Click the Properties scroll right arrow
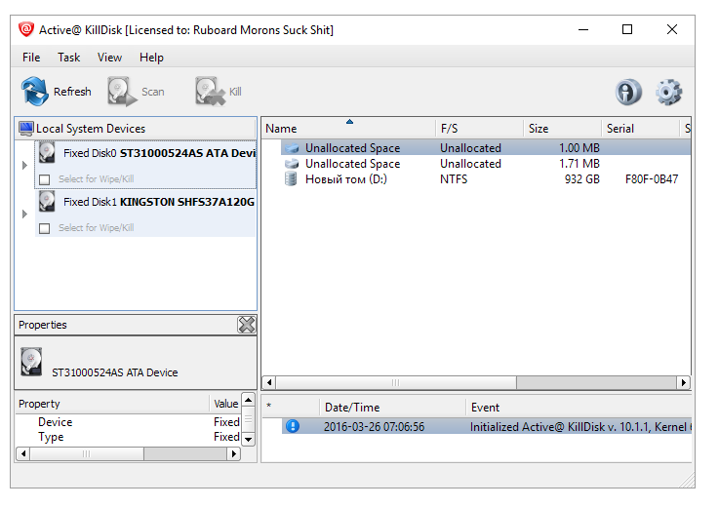Viewport: 719px width, 508px height. coord(234,454)
